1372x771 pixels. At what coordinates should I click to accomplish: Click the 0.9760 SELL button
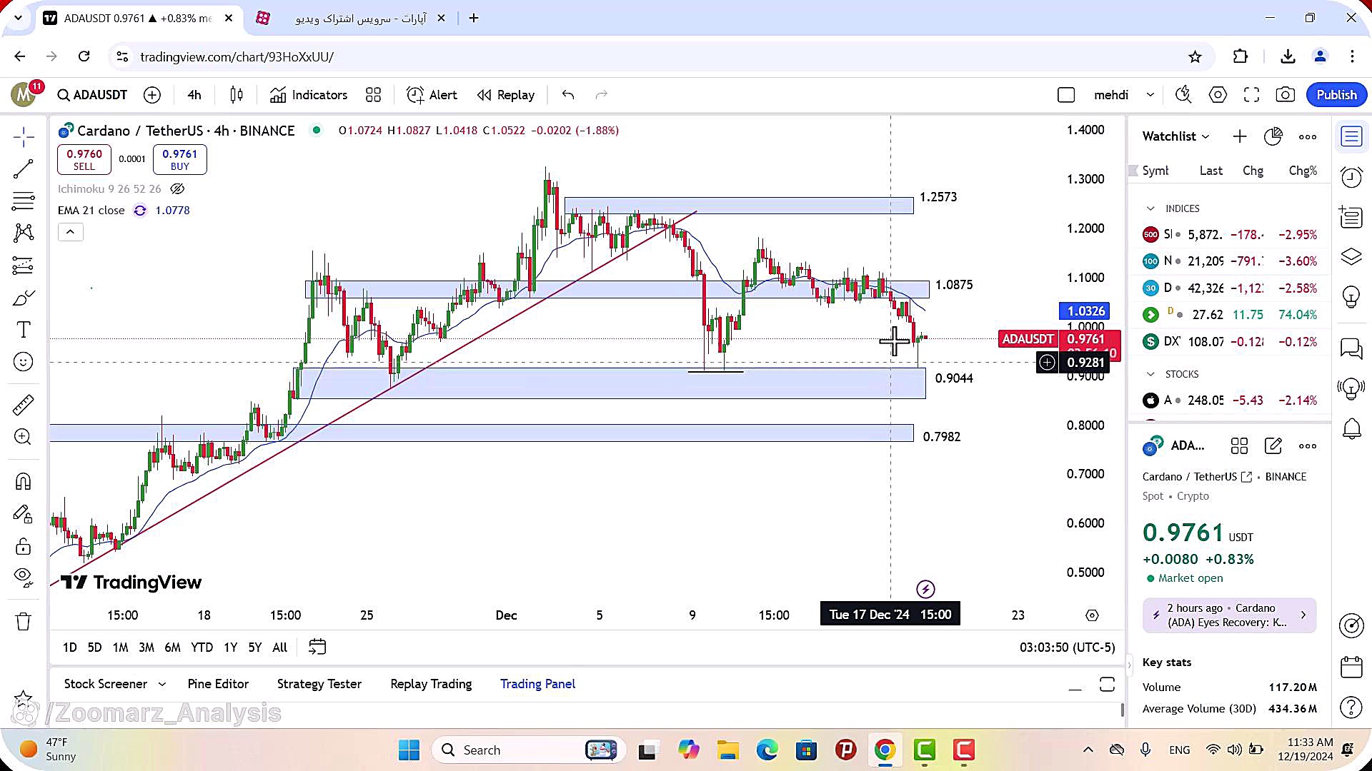click(84, 159)
